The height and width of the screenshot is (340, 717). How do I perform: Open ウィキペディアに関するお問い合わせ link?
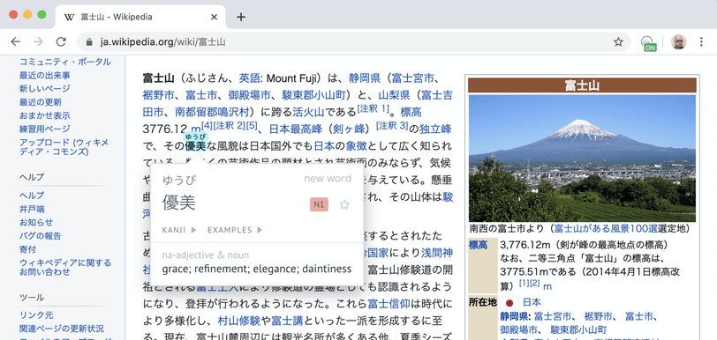[x=65, y=267]
